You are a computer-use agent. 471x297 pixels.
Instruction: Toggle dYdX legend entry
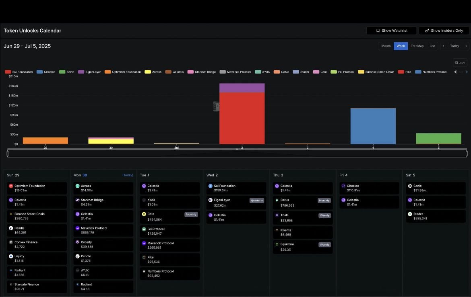pos(262,72)
